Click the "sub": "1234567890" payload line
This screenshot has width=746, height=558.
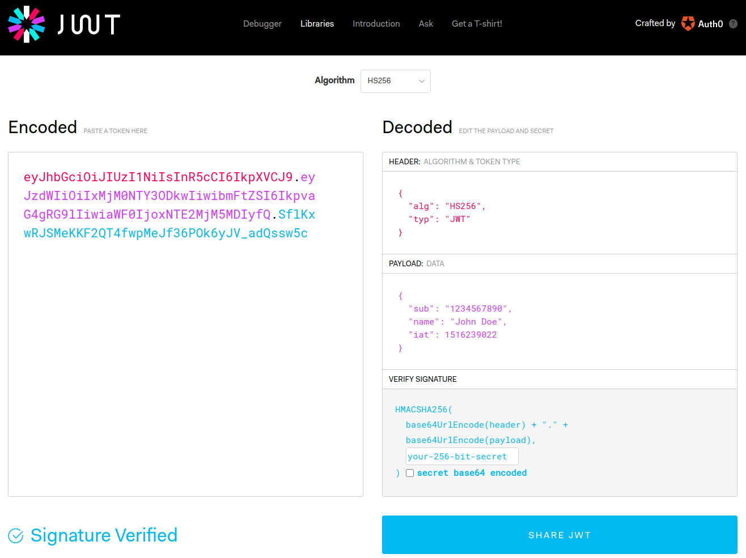pyautogui.click(x=460, y=309)
